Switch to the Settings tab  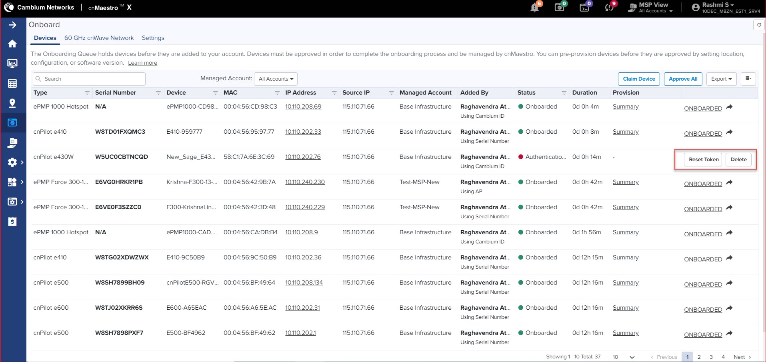pos(153,38)
